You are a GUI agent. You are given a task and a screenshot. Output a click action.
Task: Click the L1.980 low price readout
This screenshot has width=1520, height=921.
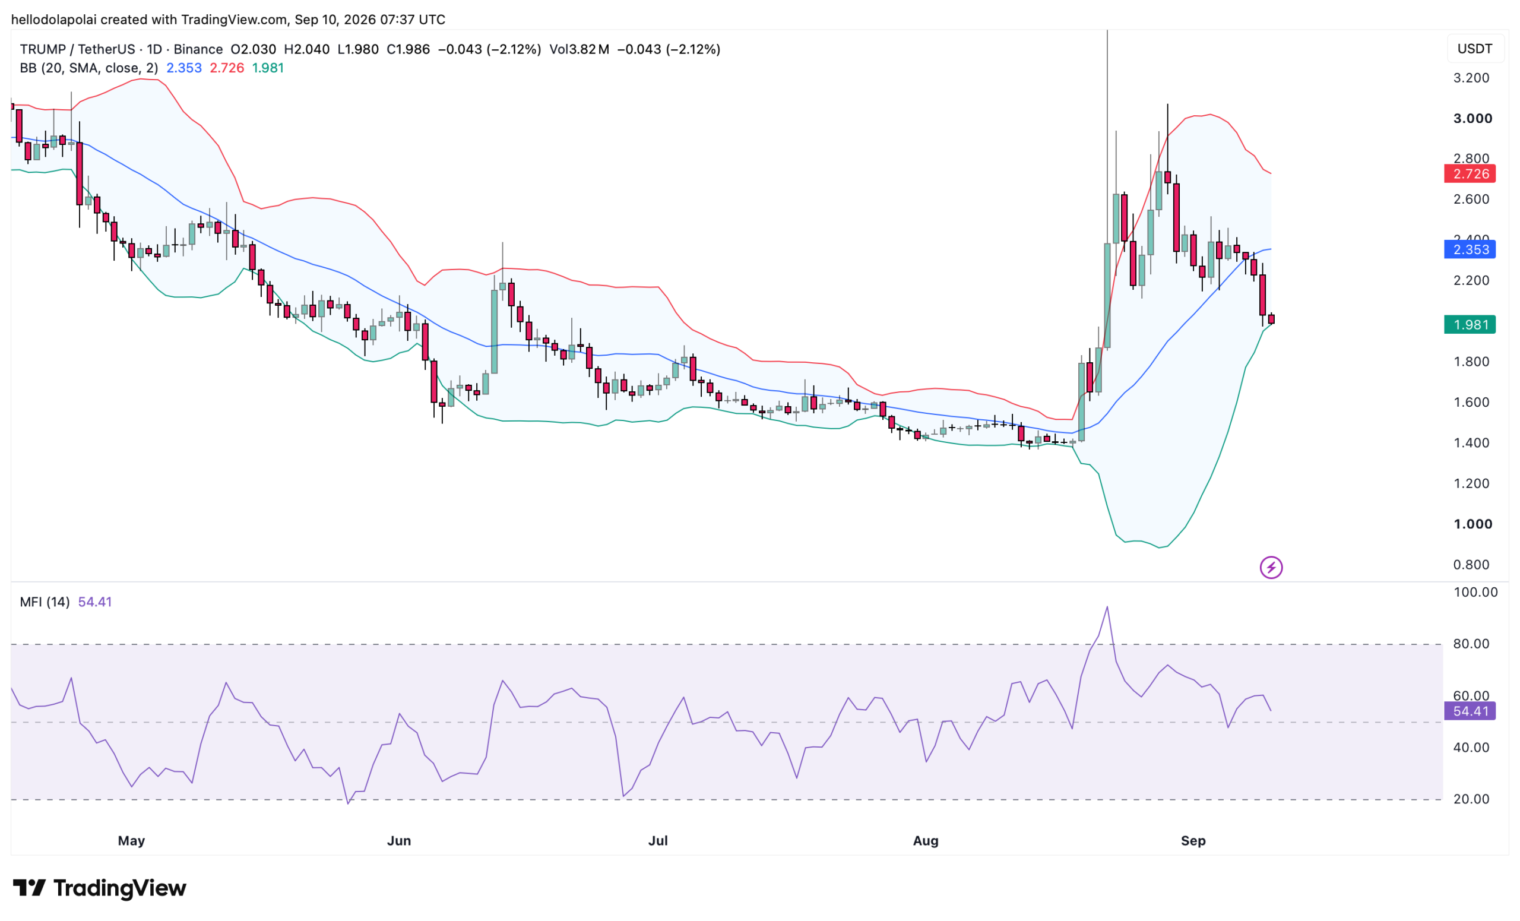358,49
